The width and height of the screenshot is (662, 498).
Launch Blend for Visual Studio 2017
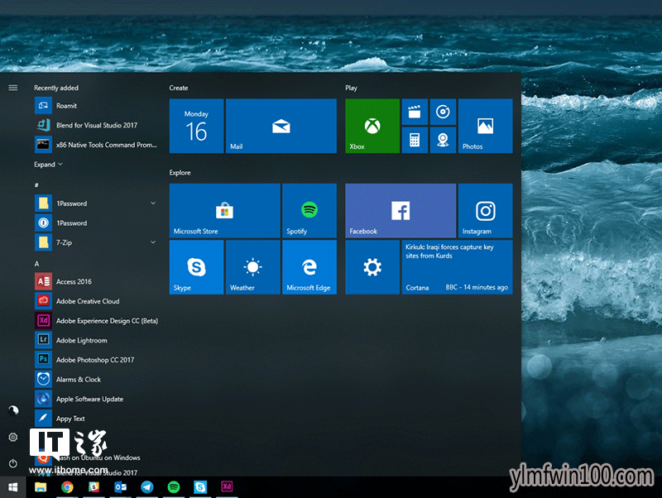click(96, 125)
